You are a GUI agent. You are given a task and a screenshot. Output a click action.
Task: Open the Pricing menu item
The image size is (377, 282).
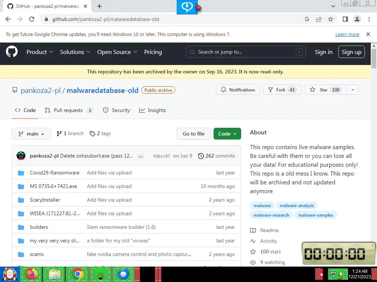153,52
